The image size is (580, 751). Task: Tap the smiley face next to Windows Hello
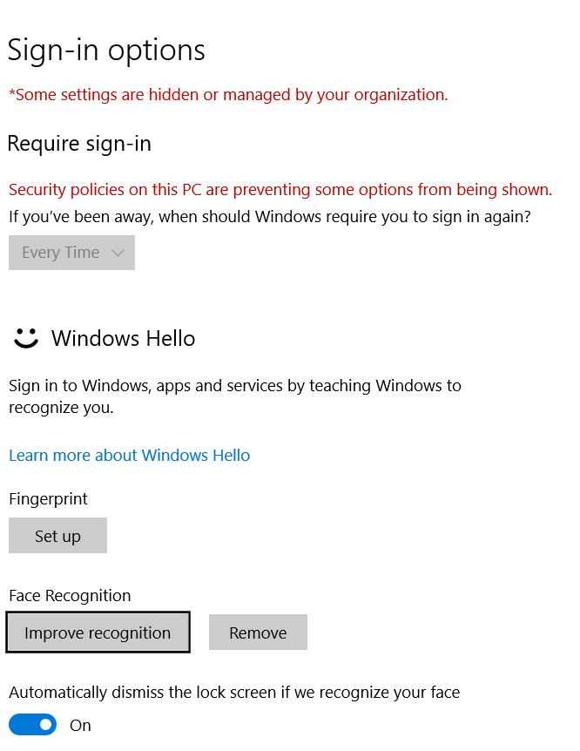26,339
